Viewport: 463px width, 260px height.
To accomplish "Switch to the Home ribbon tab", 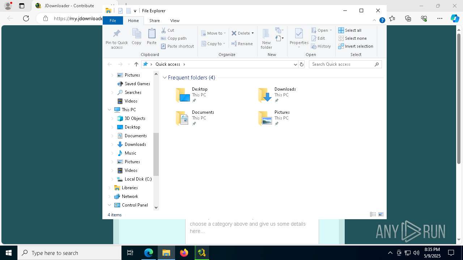I will click(133, 21).
